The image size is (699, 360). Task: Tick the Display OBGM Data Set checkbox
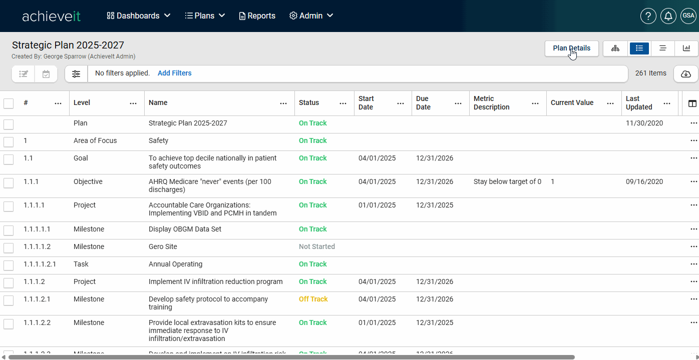click(x=9, y=230)
